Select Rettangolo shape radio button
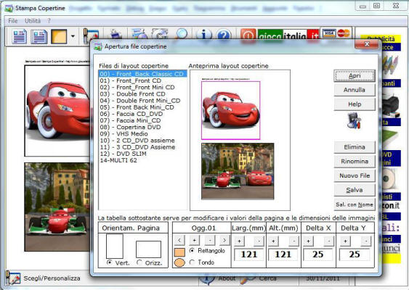409x290 pixels. click(x=193, y=250)
